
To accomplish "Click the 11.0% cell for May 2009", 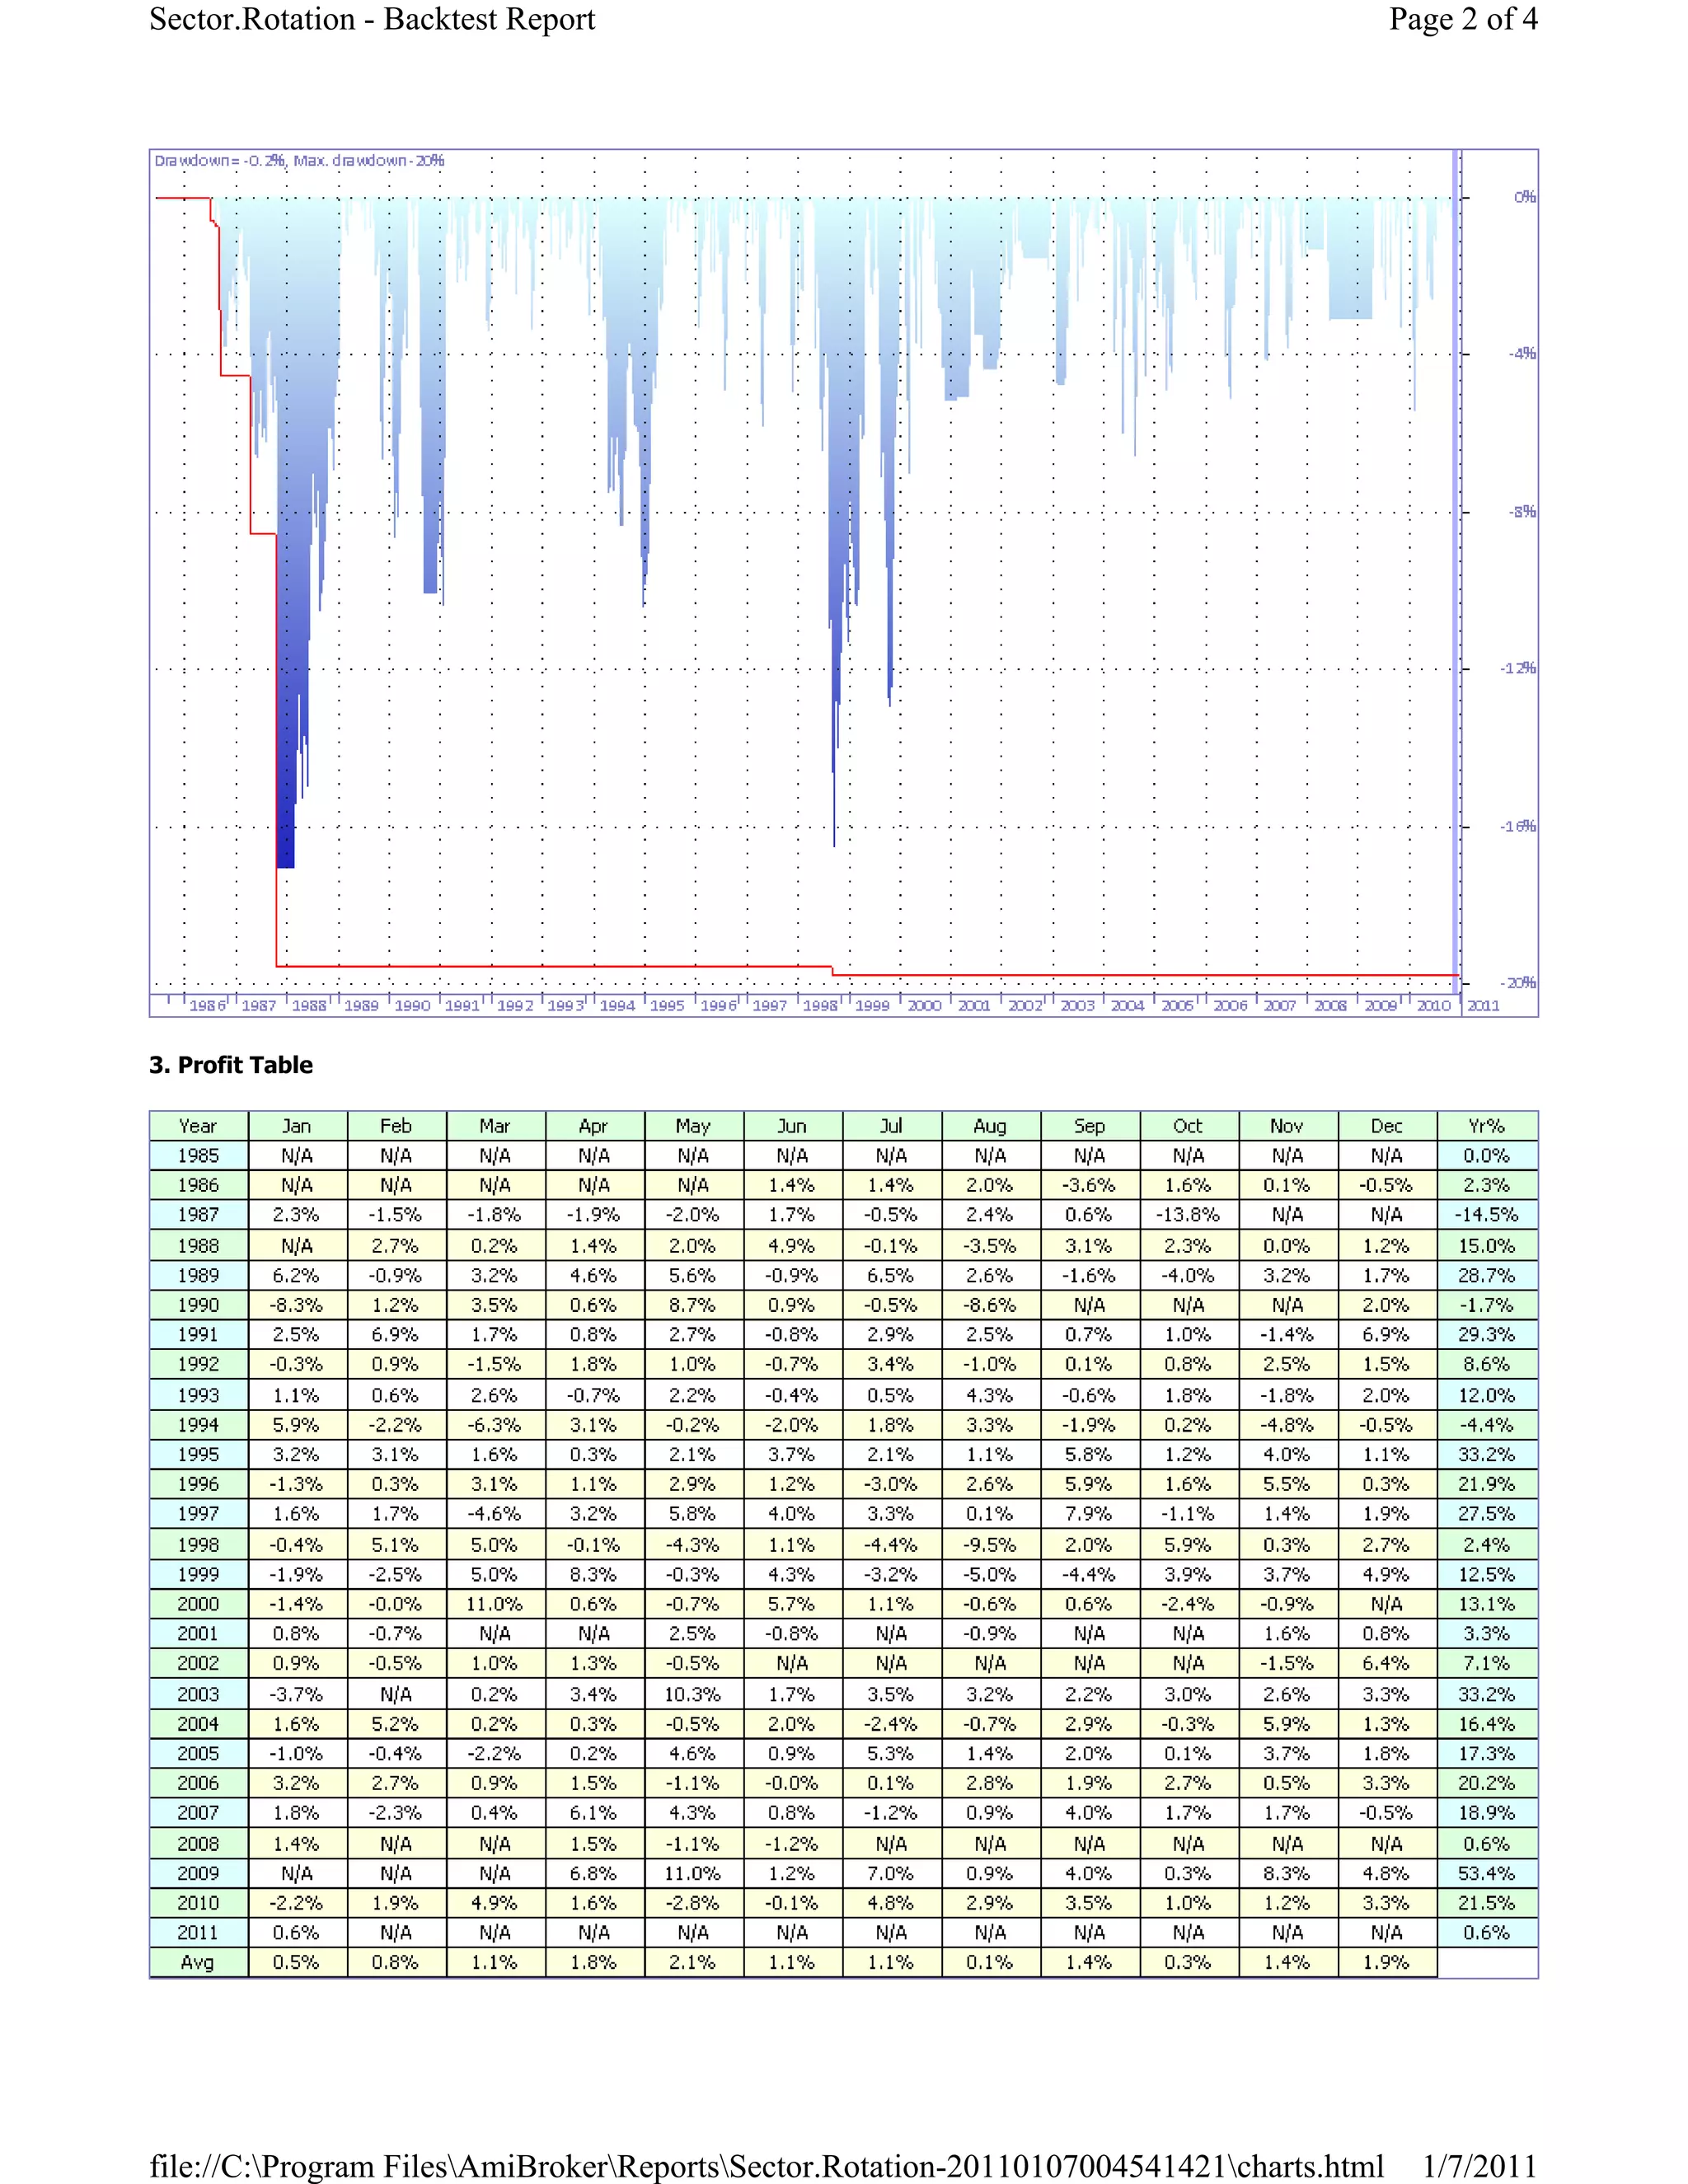I will click(x=693, y=1873).
